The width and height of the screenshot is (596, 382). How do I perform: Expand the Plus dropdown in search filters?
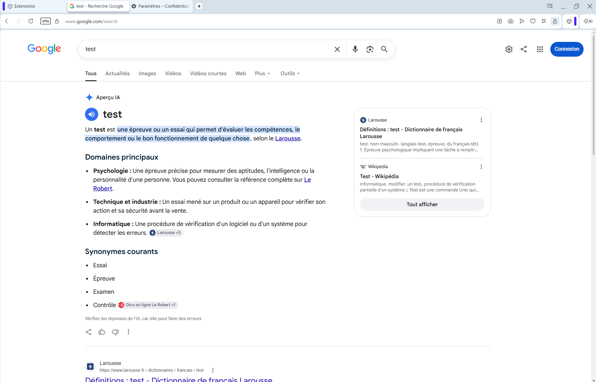(263, 73)
